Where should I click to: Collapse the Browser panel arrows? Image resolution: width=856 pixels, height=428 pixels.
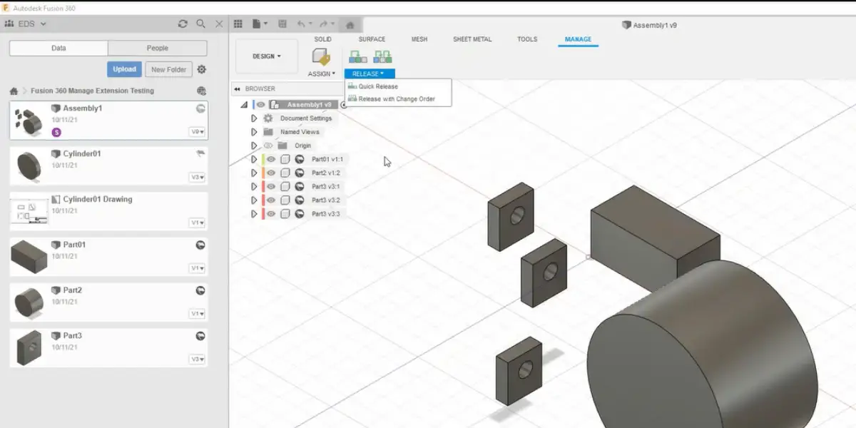pyautogui.click(x=237, y=89)
